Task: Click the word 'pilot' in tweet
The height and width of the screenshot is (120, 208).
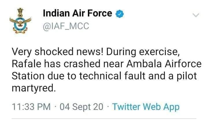Action: pyautogui.click(x=187, y=76)
